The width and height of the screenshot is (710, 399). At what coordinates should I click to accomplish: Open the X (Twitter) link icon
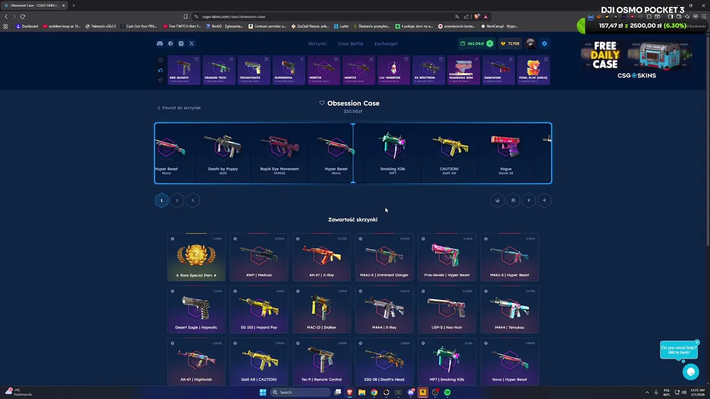point(191,43)
